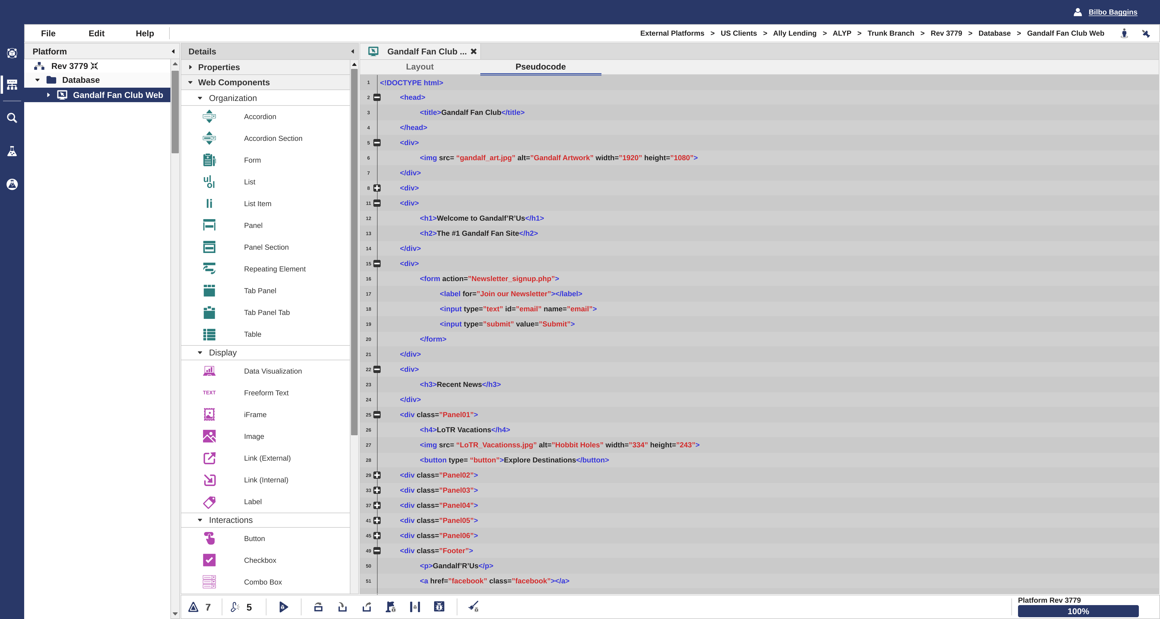This screenshot has height=619, width=1160.
Task: Click the breakpoint flag icon
Action: coord(391,607)
